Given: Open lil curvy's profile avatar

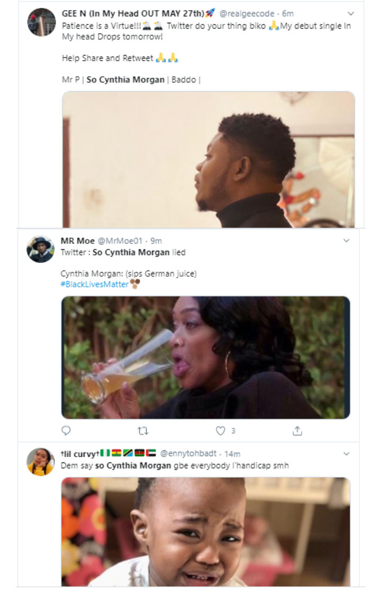Looking at the screenshot, I should pyautogui.click(x=41, y=461).
